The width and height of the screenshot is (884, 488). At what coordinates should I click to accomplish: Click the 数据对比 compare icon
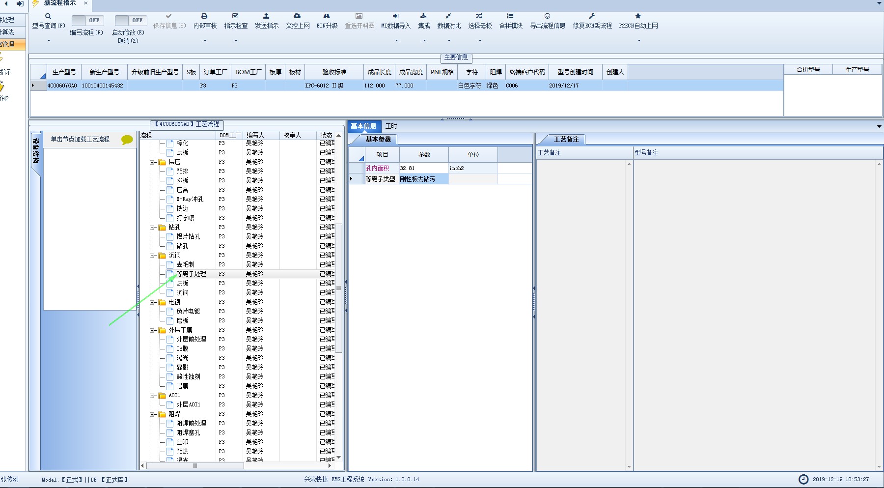448,16
